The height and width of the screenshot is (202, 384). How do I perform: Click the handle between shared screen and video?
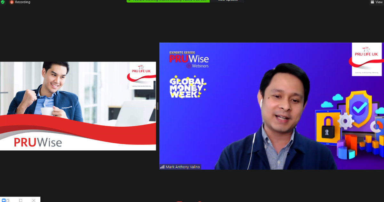tap(157, 106)
